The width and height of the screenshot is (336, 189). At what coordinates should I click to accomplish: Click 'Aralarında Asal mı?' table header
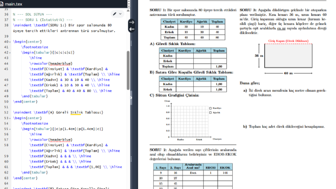point(193,166)
